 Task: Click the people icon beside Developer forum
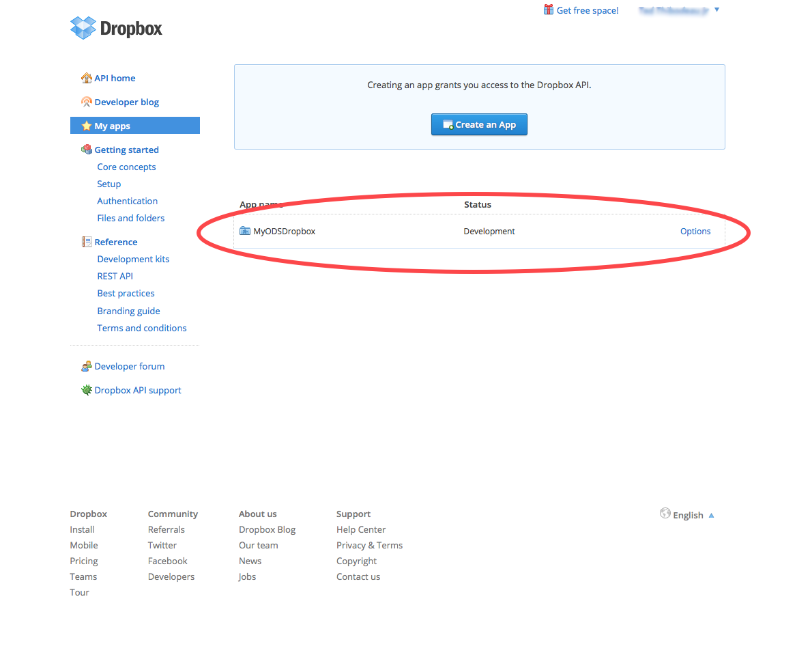pos(87,366)
